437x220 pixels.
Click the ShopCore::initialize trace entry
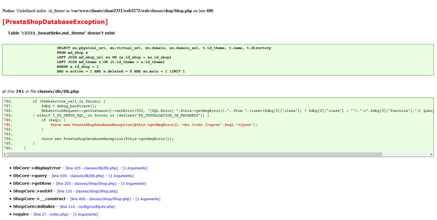click(x=34, y=207)
